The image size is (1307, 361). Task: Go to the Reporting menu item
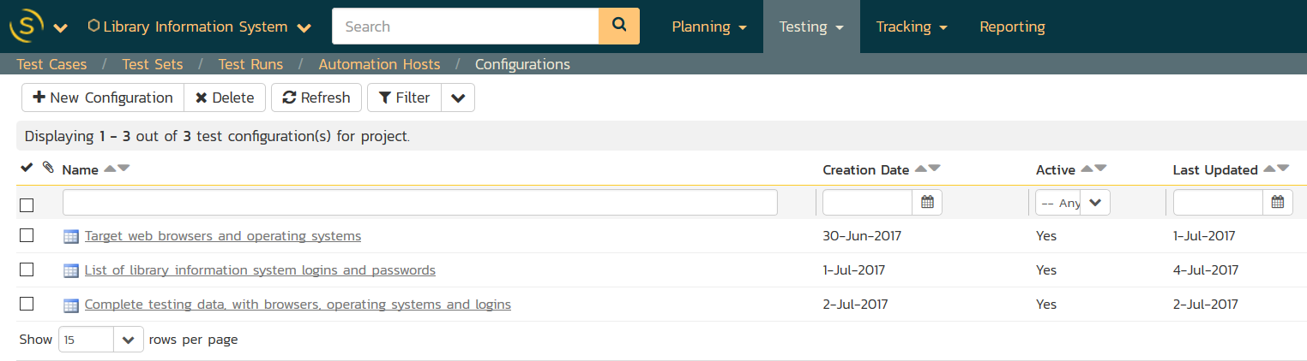pyautogui.click(x=1012, y=27)
